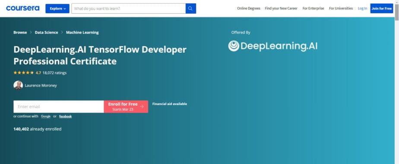Focus the 'What do you want to learn?' search field

click(x=129, y=9)
